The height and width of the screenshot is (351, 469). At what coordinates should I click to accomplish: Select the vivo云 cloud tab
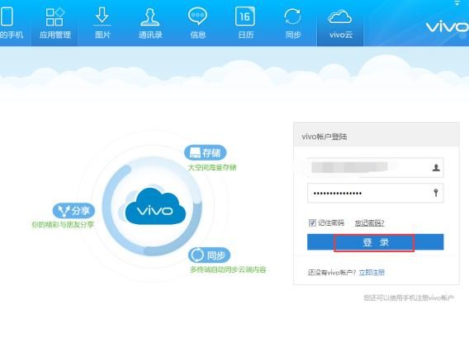tap(340, 23)
